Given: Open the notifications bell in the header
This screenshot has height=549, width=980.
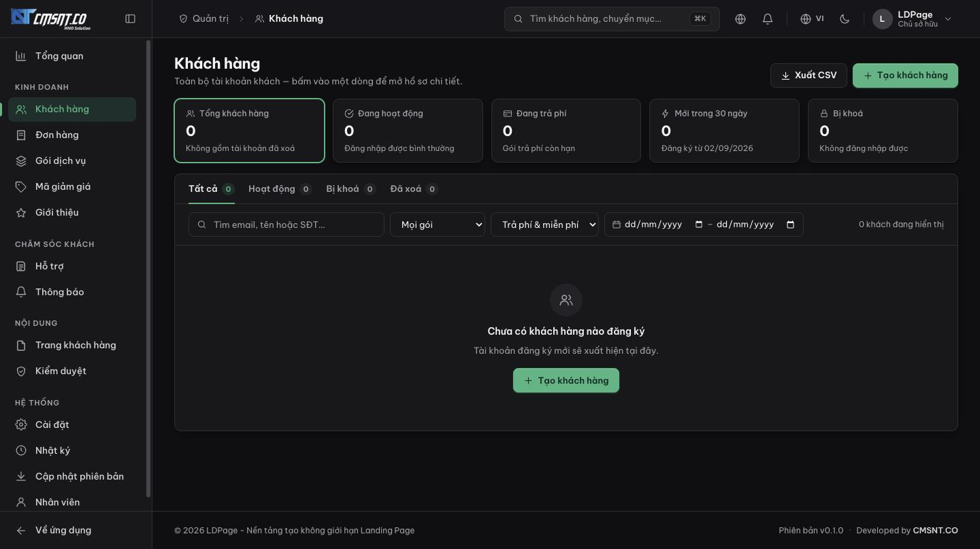Looking at the screenshot, I should [x=768, y=19].
